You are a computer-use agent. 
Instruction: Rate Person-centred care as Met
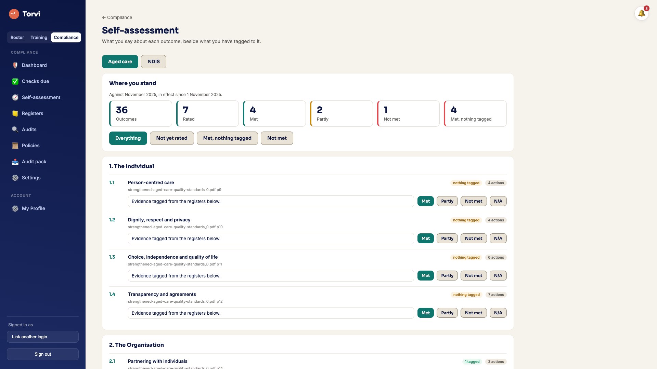tap(426, 201)
